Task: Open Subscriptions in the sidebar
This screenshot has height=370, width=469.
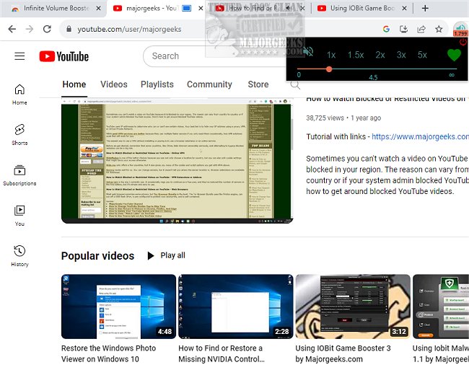Action: 19,175
